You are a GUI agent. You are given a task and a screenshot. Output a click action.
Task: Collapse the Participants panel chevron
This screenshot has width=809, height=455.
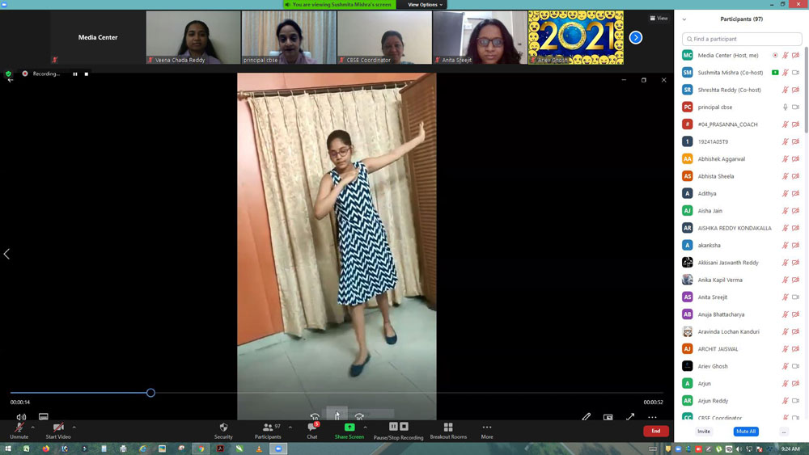pos(684,19)
